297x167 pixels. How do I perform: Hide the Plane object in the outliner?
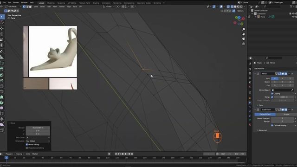click(293, 17)
